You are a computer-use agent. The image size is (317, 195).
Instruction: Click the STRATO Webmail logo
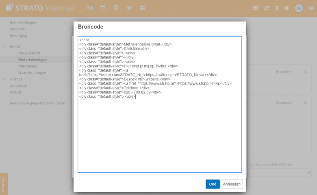[40, 8]
